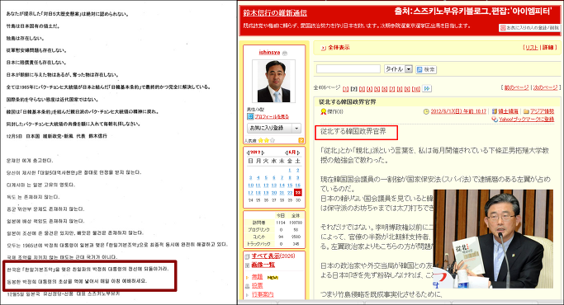Go to page [10] of the post list
The width and height of the screenshot is (564, 305).
coord(416,89)
